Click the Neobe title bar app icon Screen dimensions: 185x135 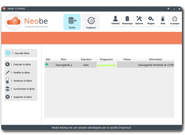pos(4,9)
